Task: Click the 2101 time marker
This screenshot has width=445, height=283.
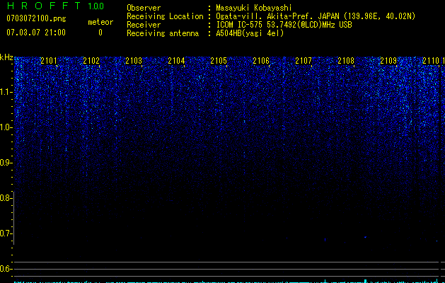Action: pos(49,60)
